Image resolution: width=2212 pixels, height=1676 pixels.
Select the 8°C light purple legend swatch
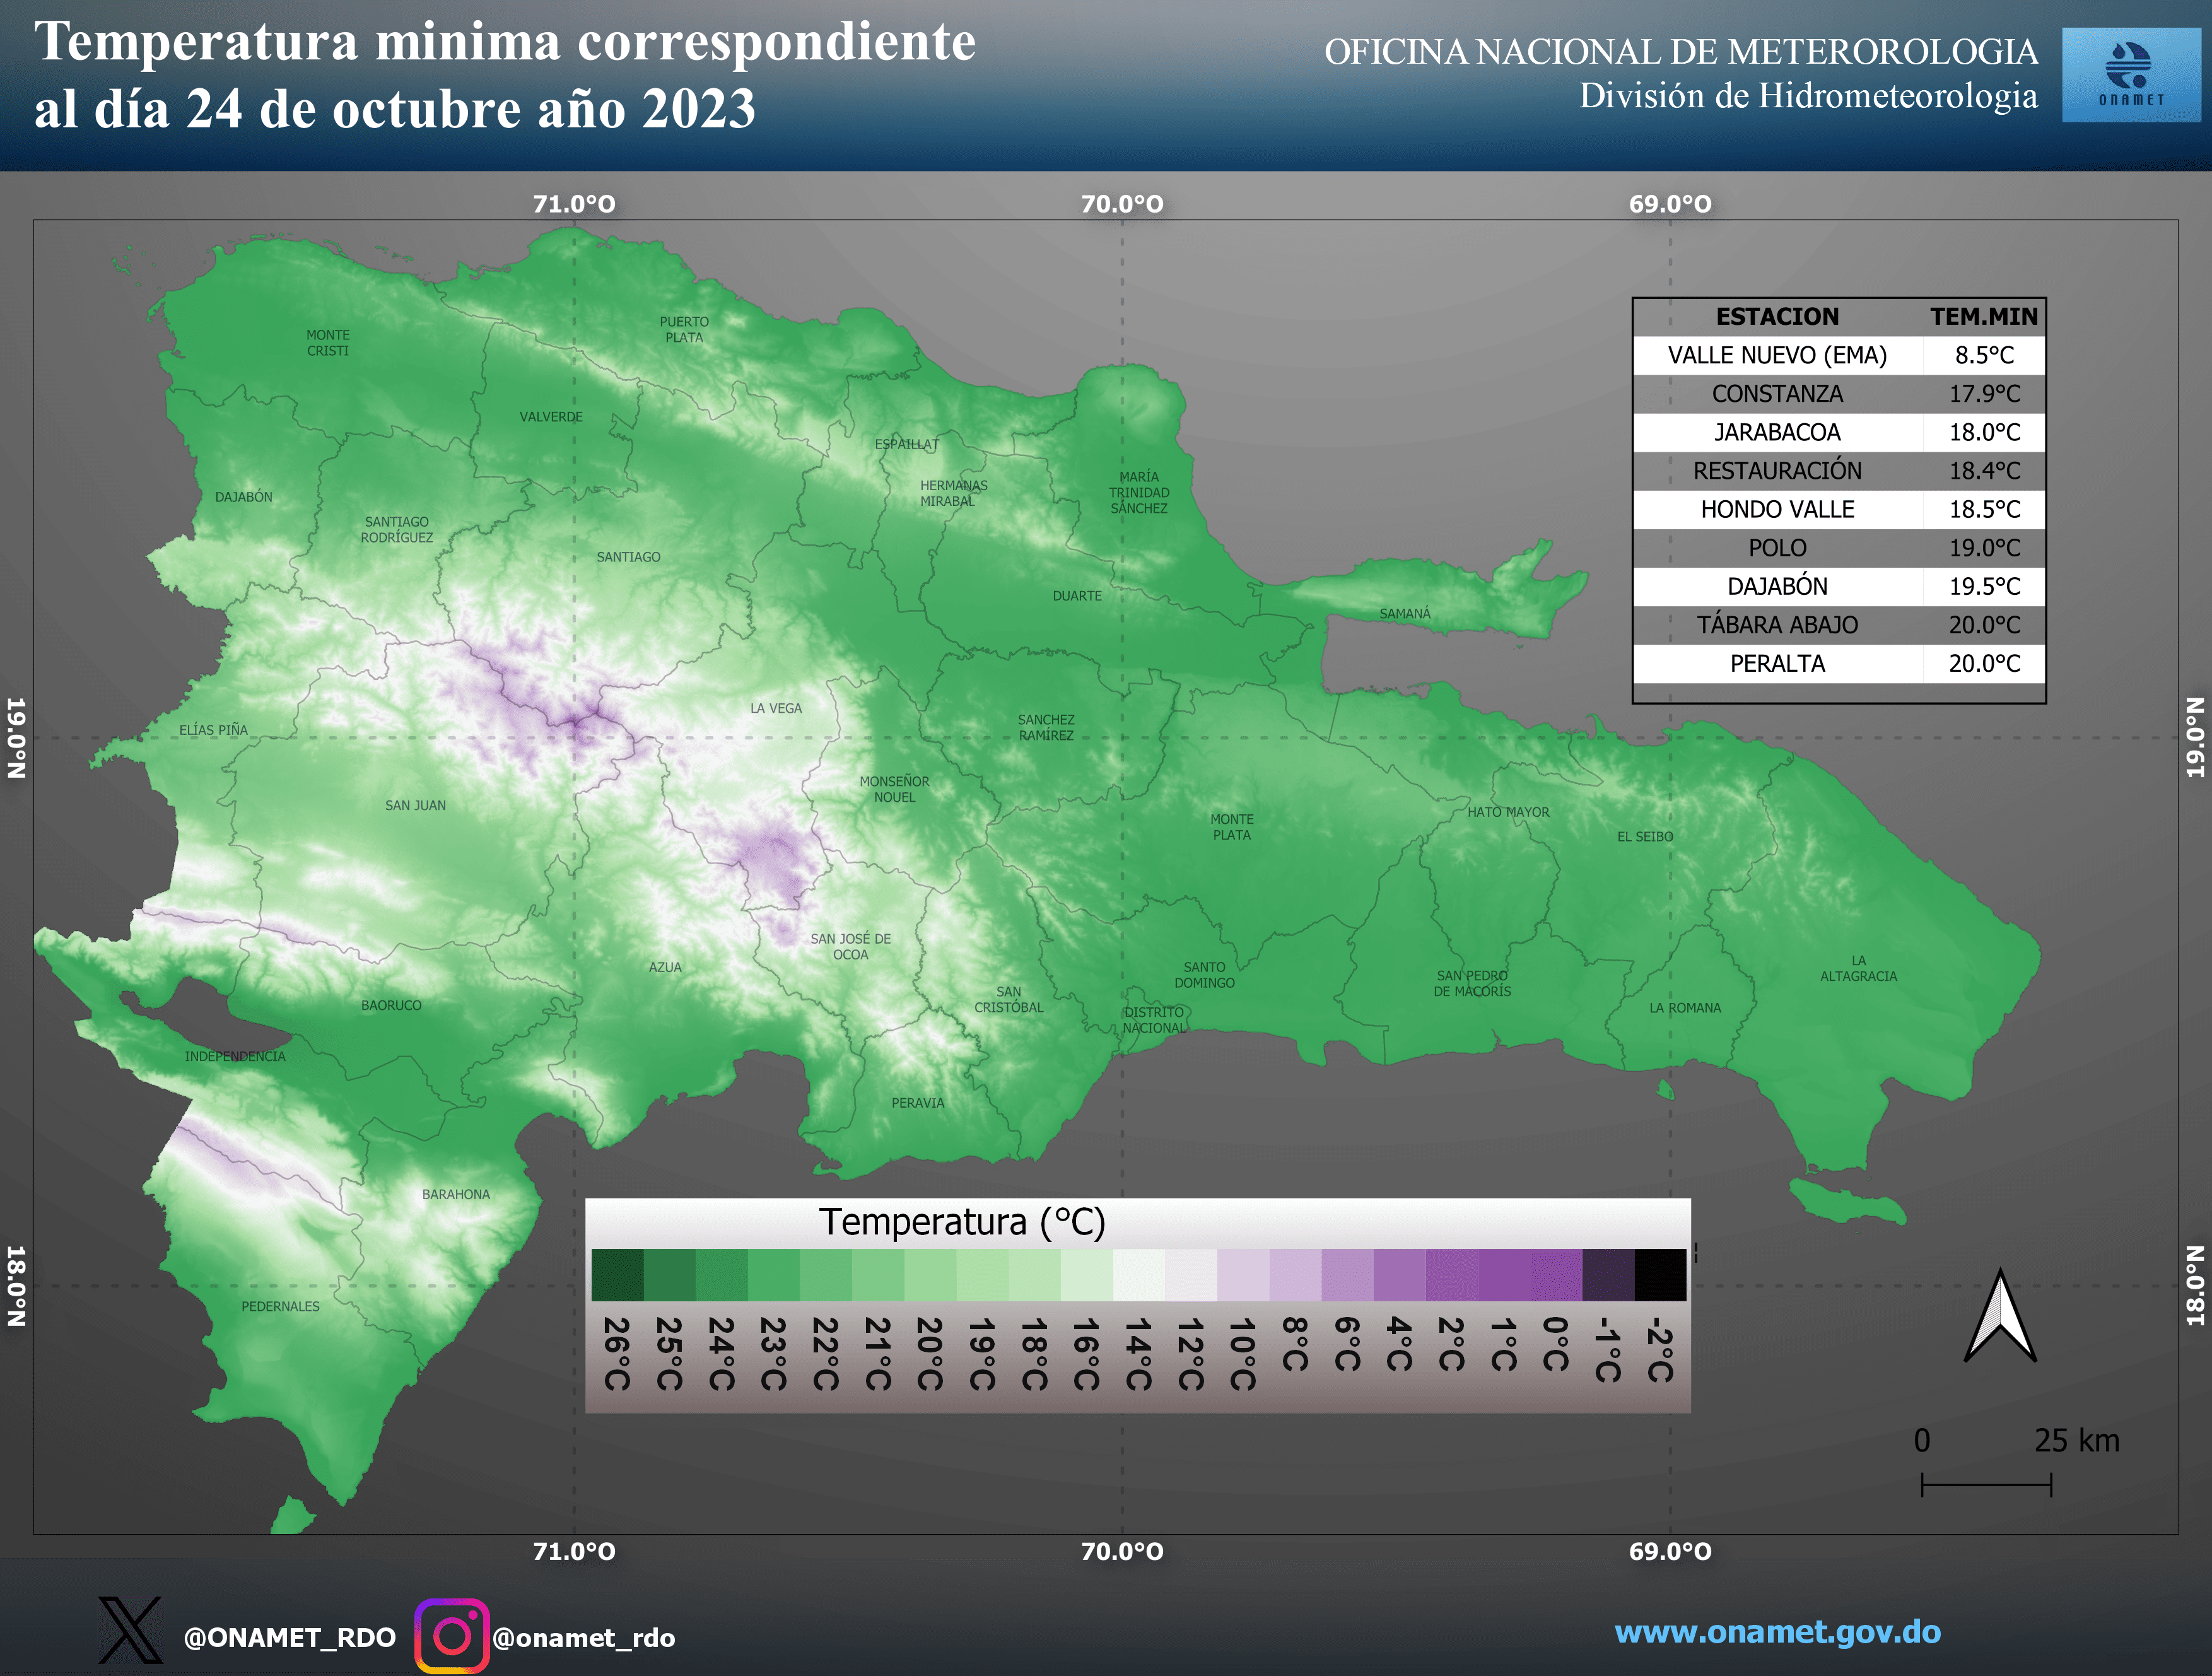point(1295,1275)
